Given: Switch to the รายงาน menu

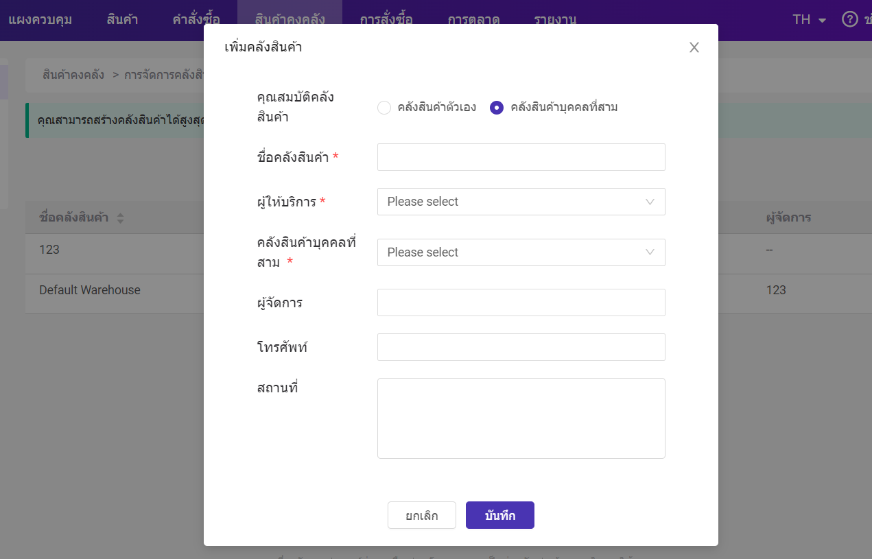Looking at the screenshot, I should coord(555,19).
